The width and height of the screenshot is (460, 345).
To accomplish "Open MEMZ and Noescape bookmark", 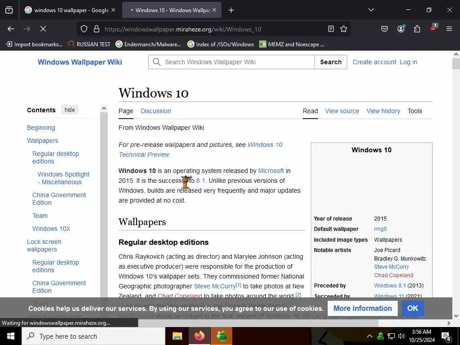I will tap(292, 44).
